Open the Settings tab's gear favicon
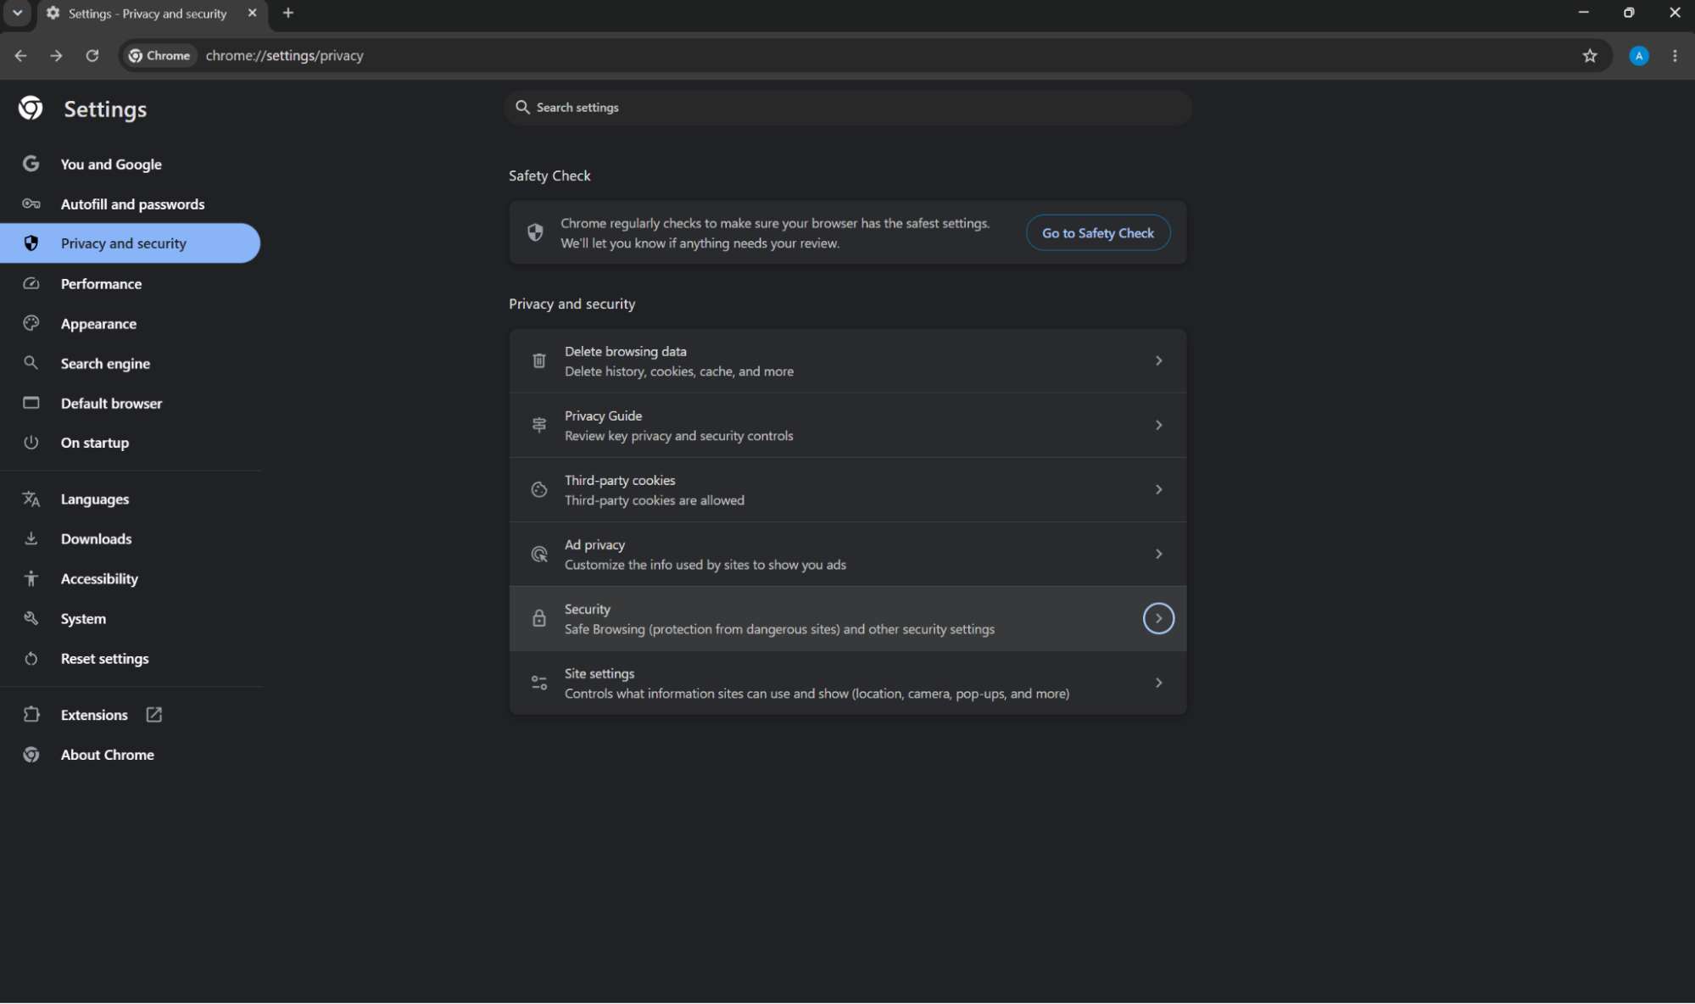 (x=53, y=13)
